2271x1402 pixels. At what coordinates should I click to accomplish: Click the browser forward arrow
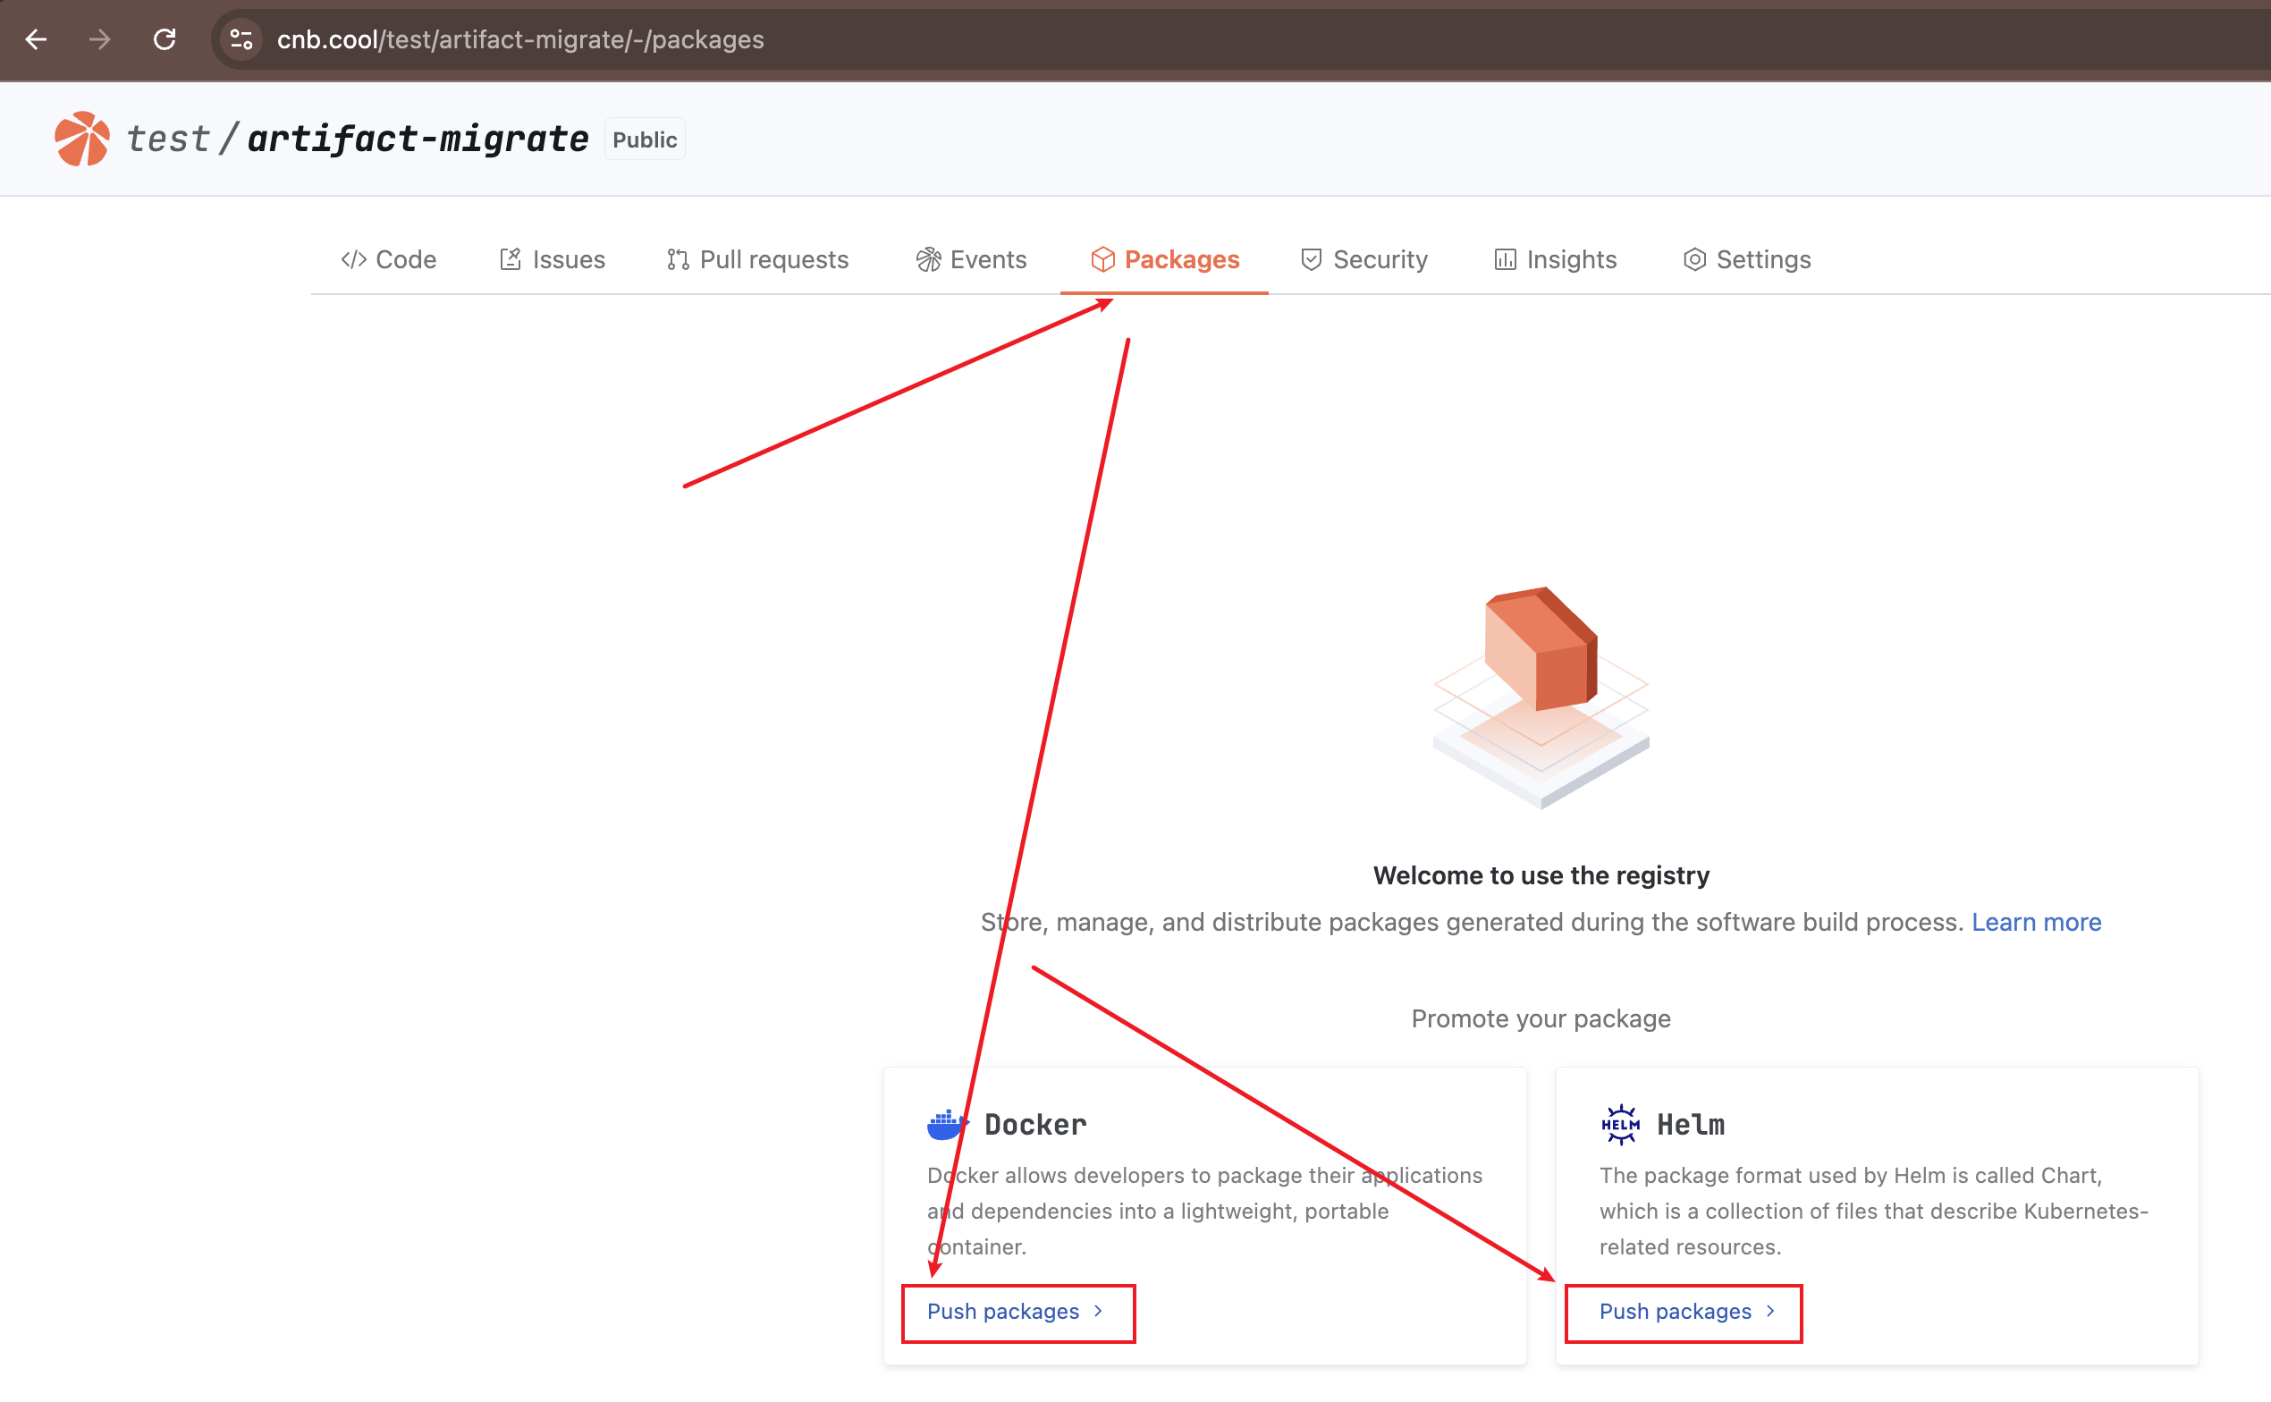[100, 40]
